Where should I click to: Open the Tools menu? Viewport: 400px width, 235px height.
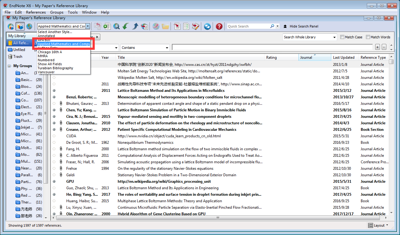click(73, 12)
